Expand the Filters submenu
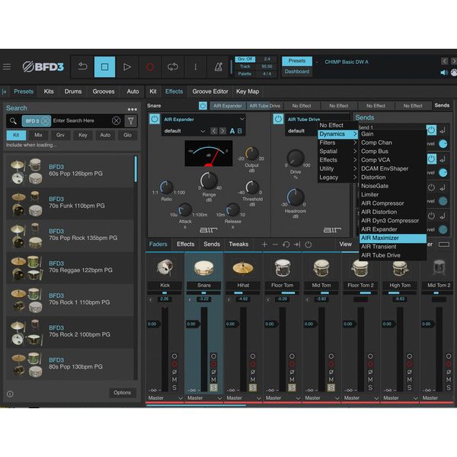This screenshot has width=457, height=457. pyautogui.click(x=337, y=142)
